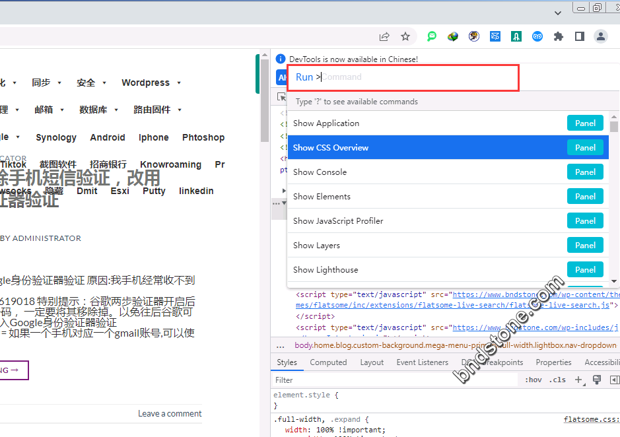620x437 pixels.
Task: Click the DOM breadcrumb ellipsis
Action: [281, 345]
